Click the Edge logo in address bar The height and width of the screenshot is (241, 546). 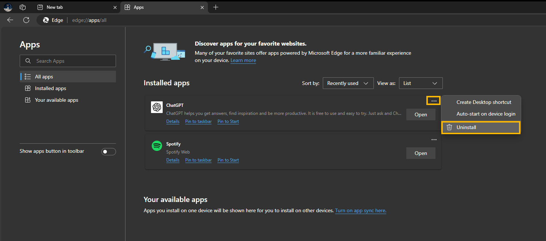click(46, 20)
